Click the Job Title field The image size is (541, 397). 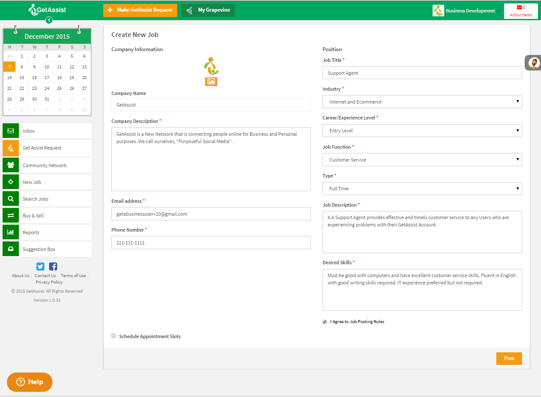click(x=422, y=73)
